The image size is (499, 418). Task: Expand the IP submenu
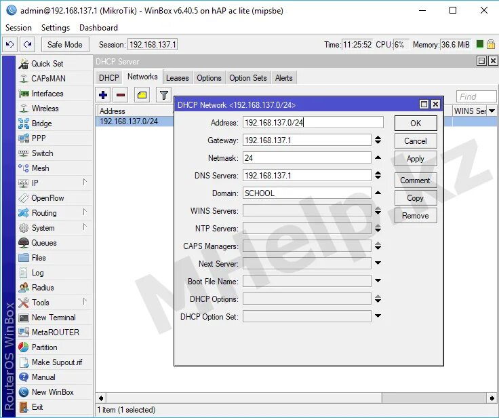click(85, 183)
